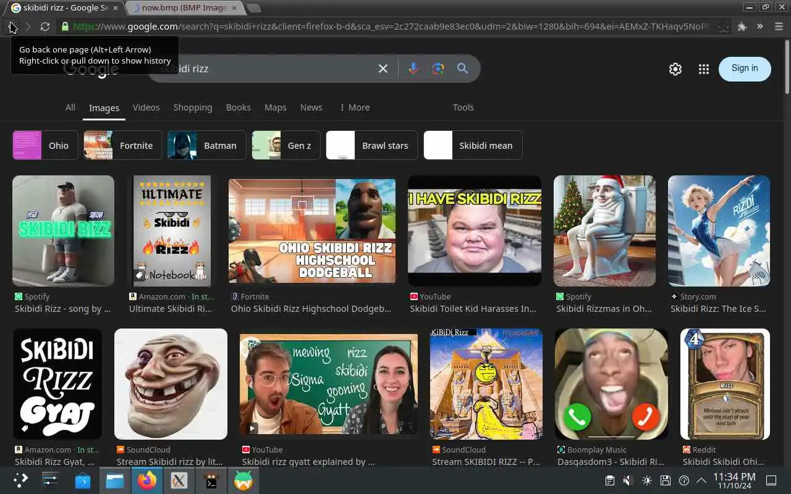Open Books results tab
Screen dimensions: 791x494
(239, 107)
